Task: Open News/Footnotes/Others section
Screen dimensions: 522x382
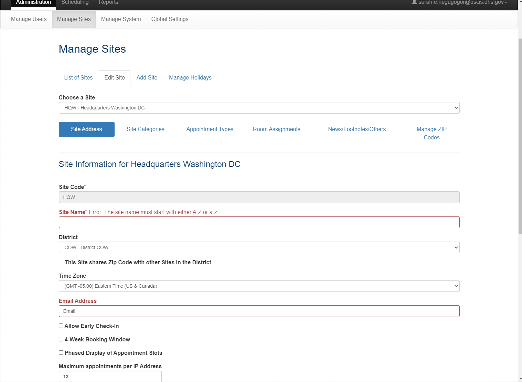Action: tap(357, 129)
